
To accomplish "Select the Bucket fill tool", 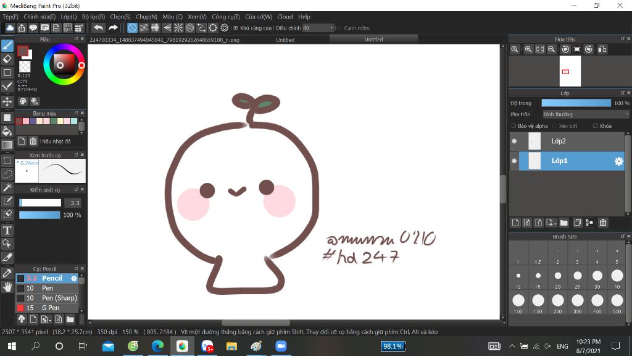I will 7,131.
